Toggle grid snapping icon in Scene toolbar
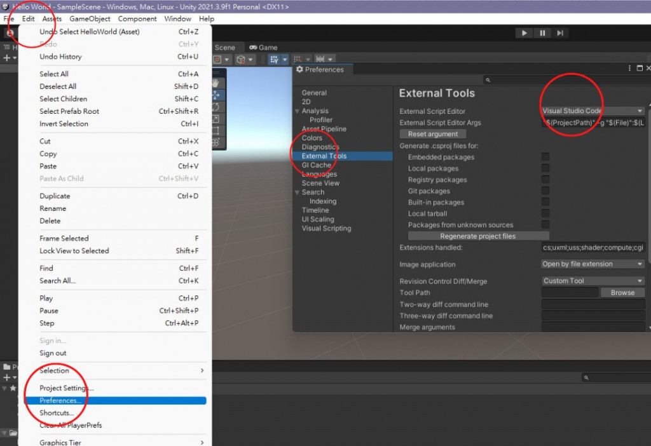 [298, 59]
